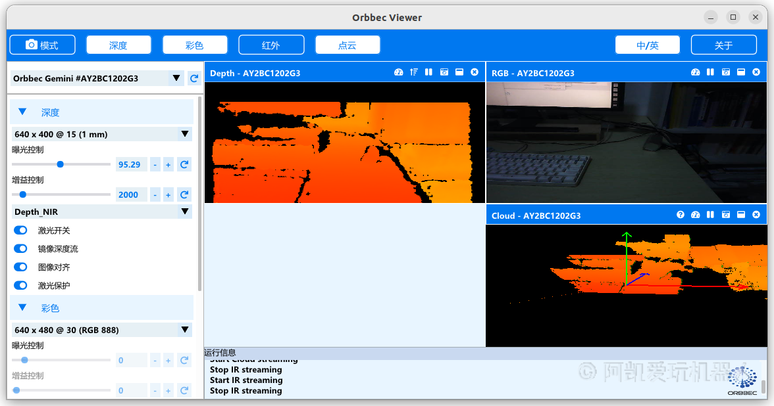This screenshot has height=406, width=774.
Task: Decrease depth gain with the minus button
Action: pyautogui.click(x=155, y=195)
